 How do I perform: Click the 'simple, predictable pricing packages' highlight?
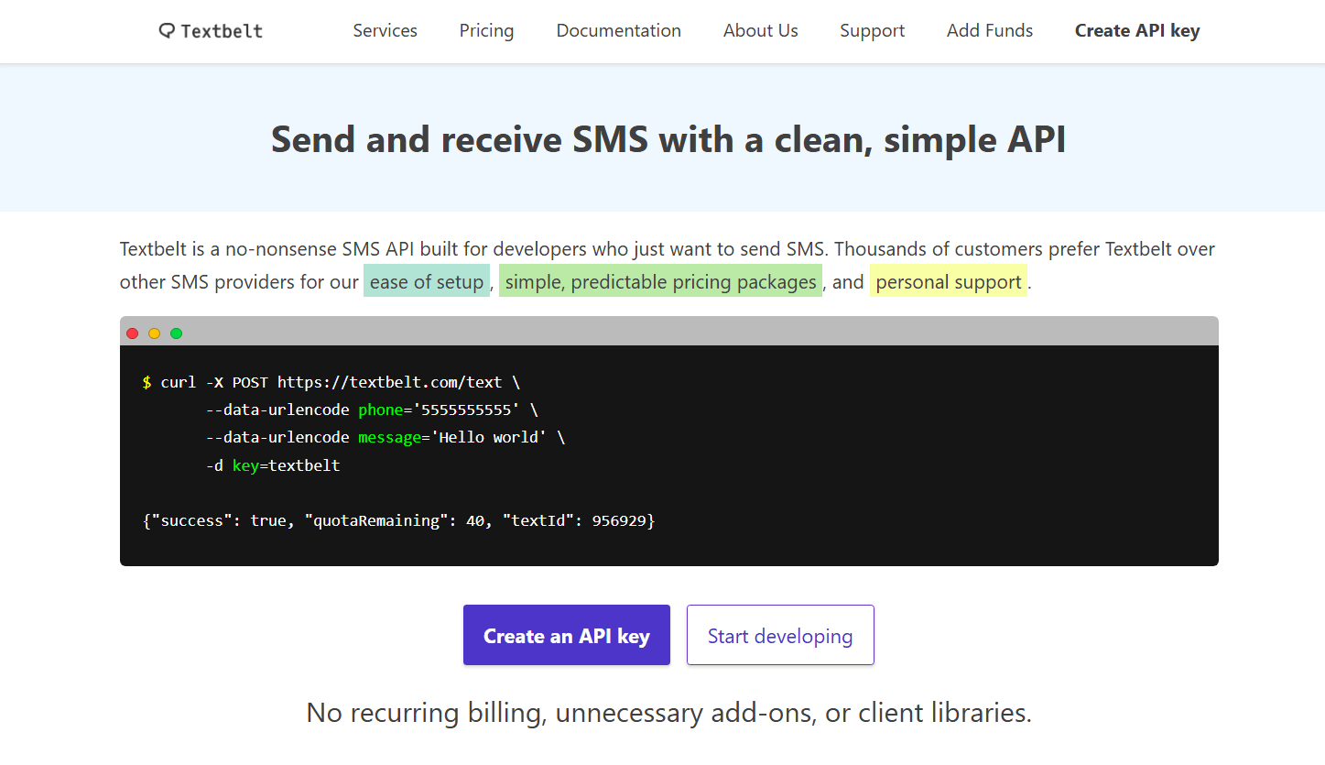[x=660, y=280]
